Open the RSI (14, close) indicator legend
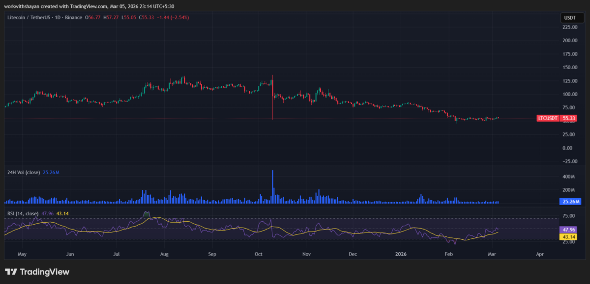The height and width of the screenshot is (284, 590). click(23, 213)
